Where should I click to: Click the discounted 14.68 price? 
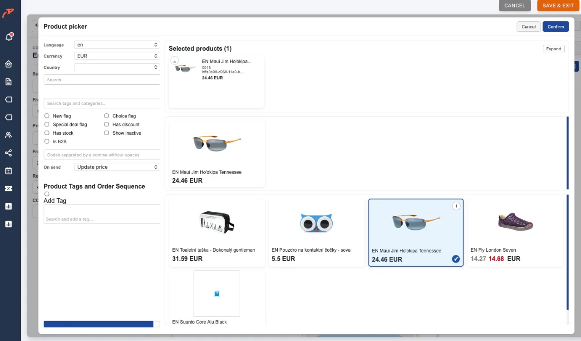(497, 259)
